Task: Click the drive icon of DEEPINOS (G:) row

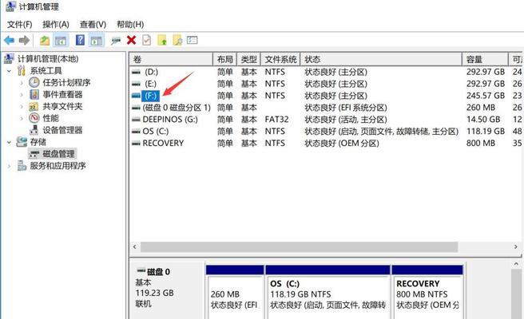Action: [x=136, y=120]
